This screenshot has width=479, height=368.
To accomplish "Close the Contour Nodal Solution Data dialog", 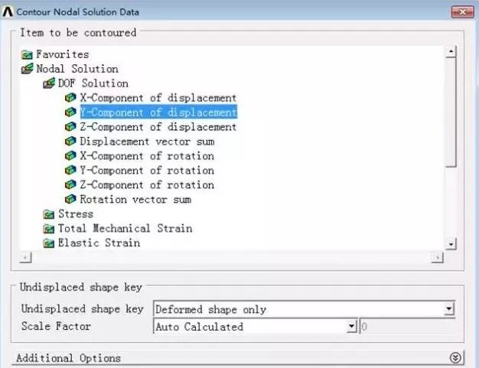I will [463, 12].
